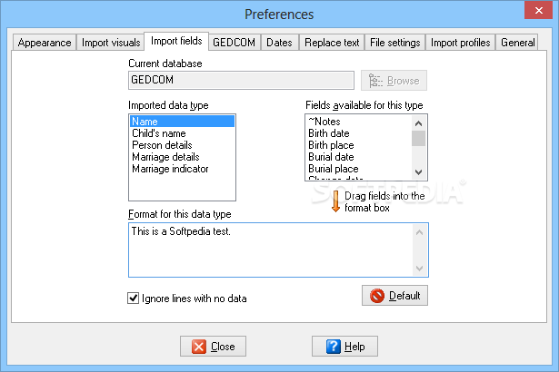Viewport: 559px width, 372px height.
Task: Click the format box scroll up arrow
Action: tap(420, 232)
